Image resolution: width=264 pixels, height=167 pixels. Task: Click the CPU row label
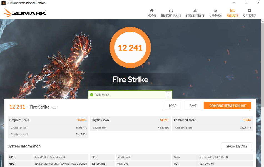pyautogui.click(x=94, y=157)
